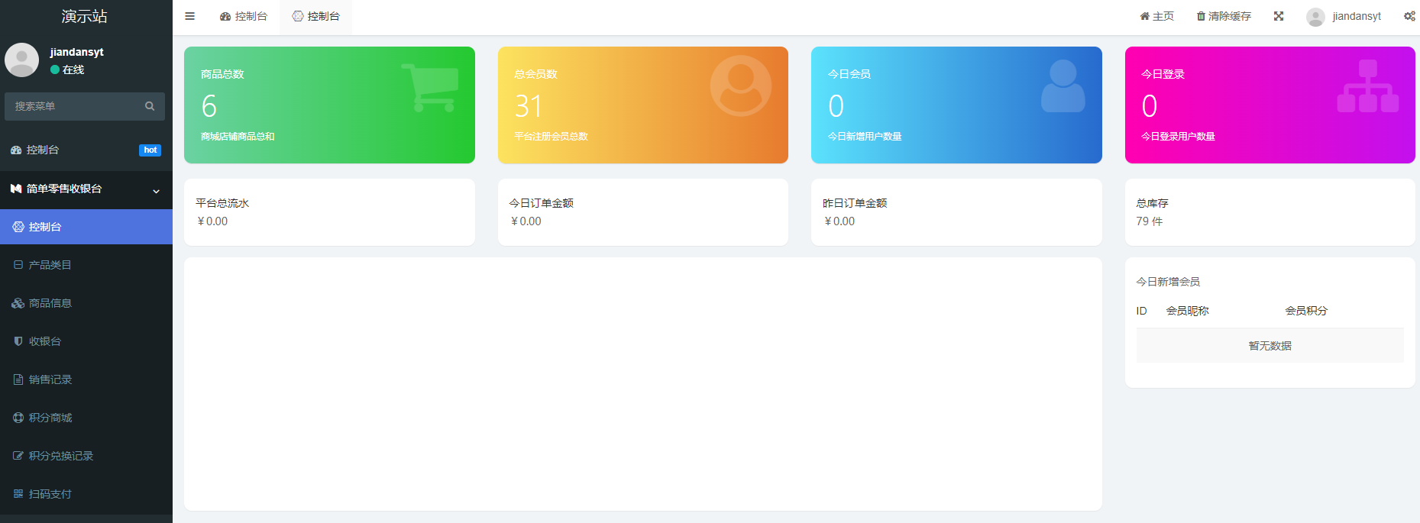The width and height of the screenshot is (1420, 523).
Task: Open settings gears icon at top right
Action: (1409, 16)
